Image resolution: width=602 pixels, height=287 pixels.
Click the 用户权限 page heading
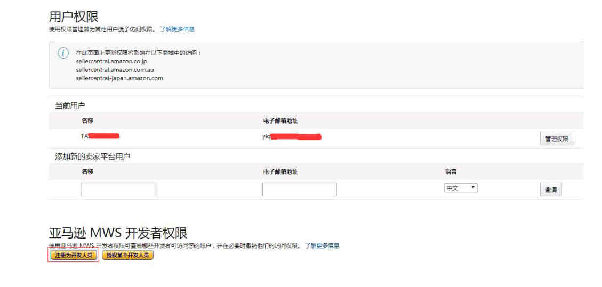click(x=74, y=17)
